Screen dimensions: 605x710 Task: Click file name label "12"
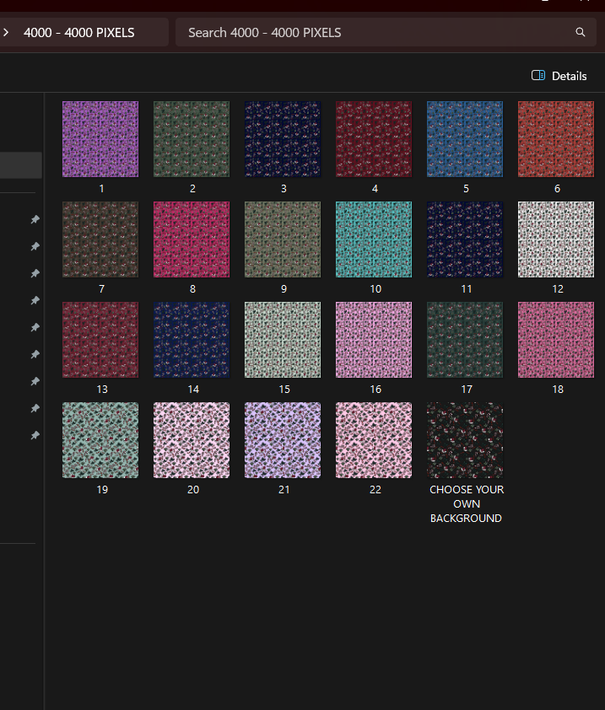[558, 289]
